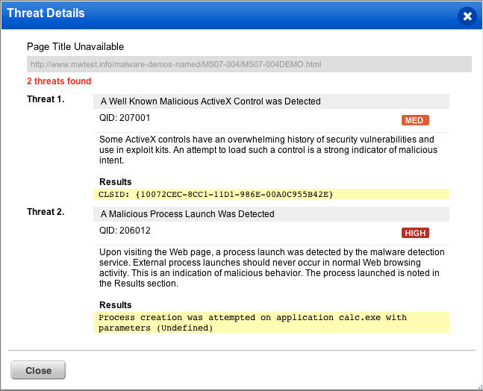Click the 'Threat Details' dialog title
The height and width of the screenshot is (391, 483).
(x=46, y=13)
